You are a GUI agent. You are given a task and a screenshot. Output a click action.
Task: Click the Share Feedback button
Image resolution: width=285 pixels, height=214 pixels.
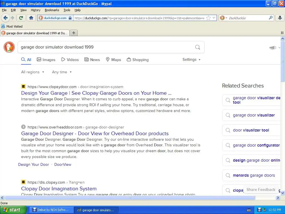coord(261,189)
